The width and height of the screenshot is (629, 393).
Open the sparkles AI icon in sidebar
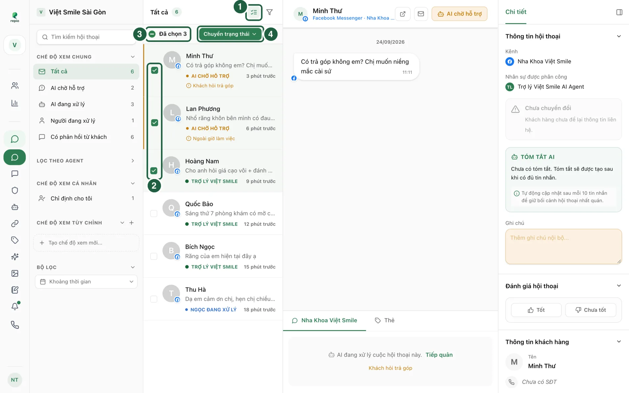click(15, 257)
